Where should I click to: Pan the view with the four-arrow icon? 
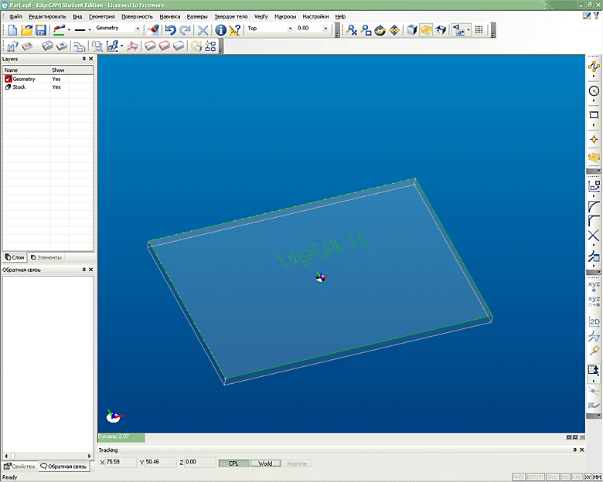coord(394,30)
